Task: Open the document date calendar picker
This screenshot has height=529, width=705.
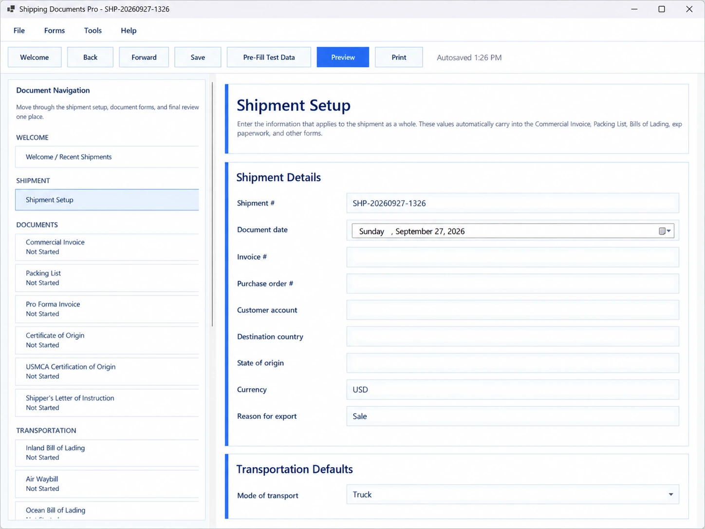Action: 665,231
